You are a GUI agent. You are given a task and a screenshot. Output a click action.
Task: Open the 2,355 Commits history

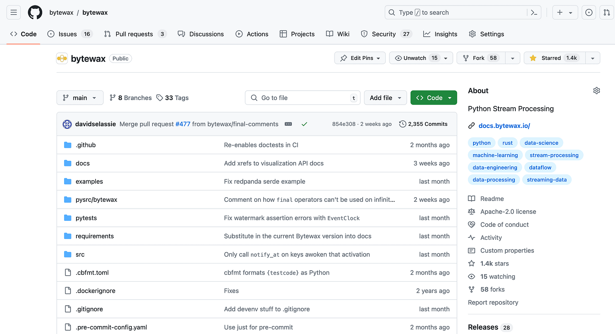423,124
